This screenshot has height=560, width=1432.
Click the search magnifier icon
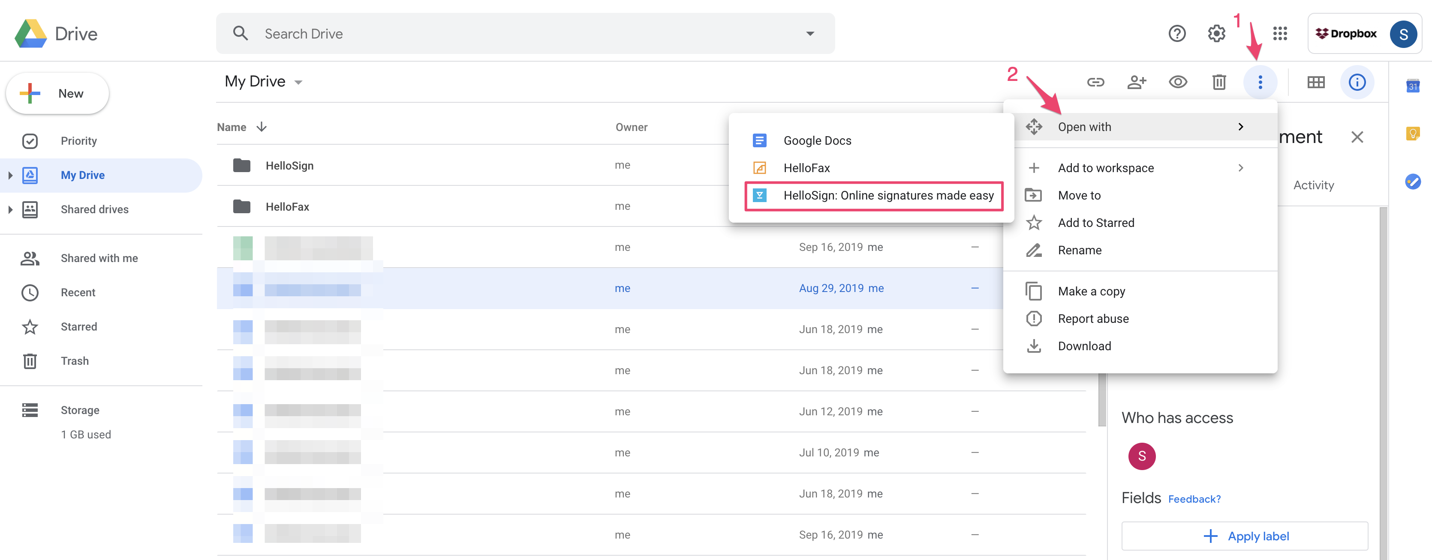240,33
